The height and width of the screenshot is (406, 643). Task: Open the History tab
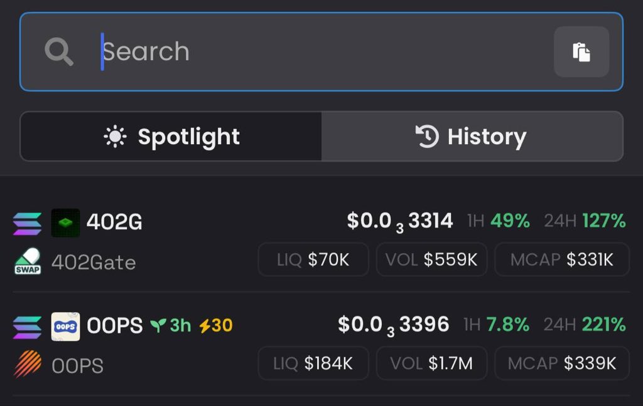tap(472, 137)
